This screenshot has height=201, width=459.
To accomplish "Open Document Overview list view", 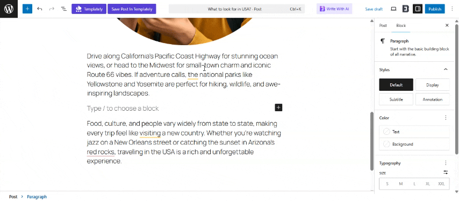I will 63,9.
